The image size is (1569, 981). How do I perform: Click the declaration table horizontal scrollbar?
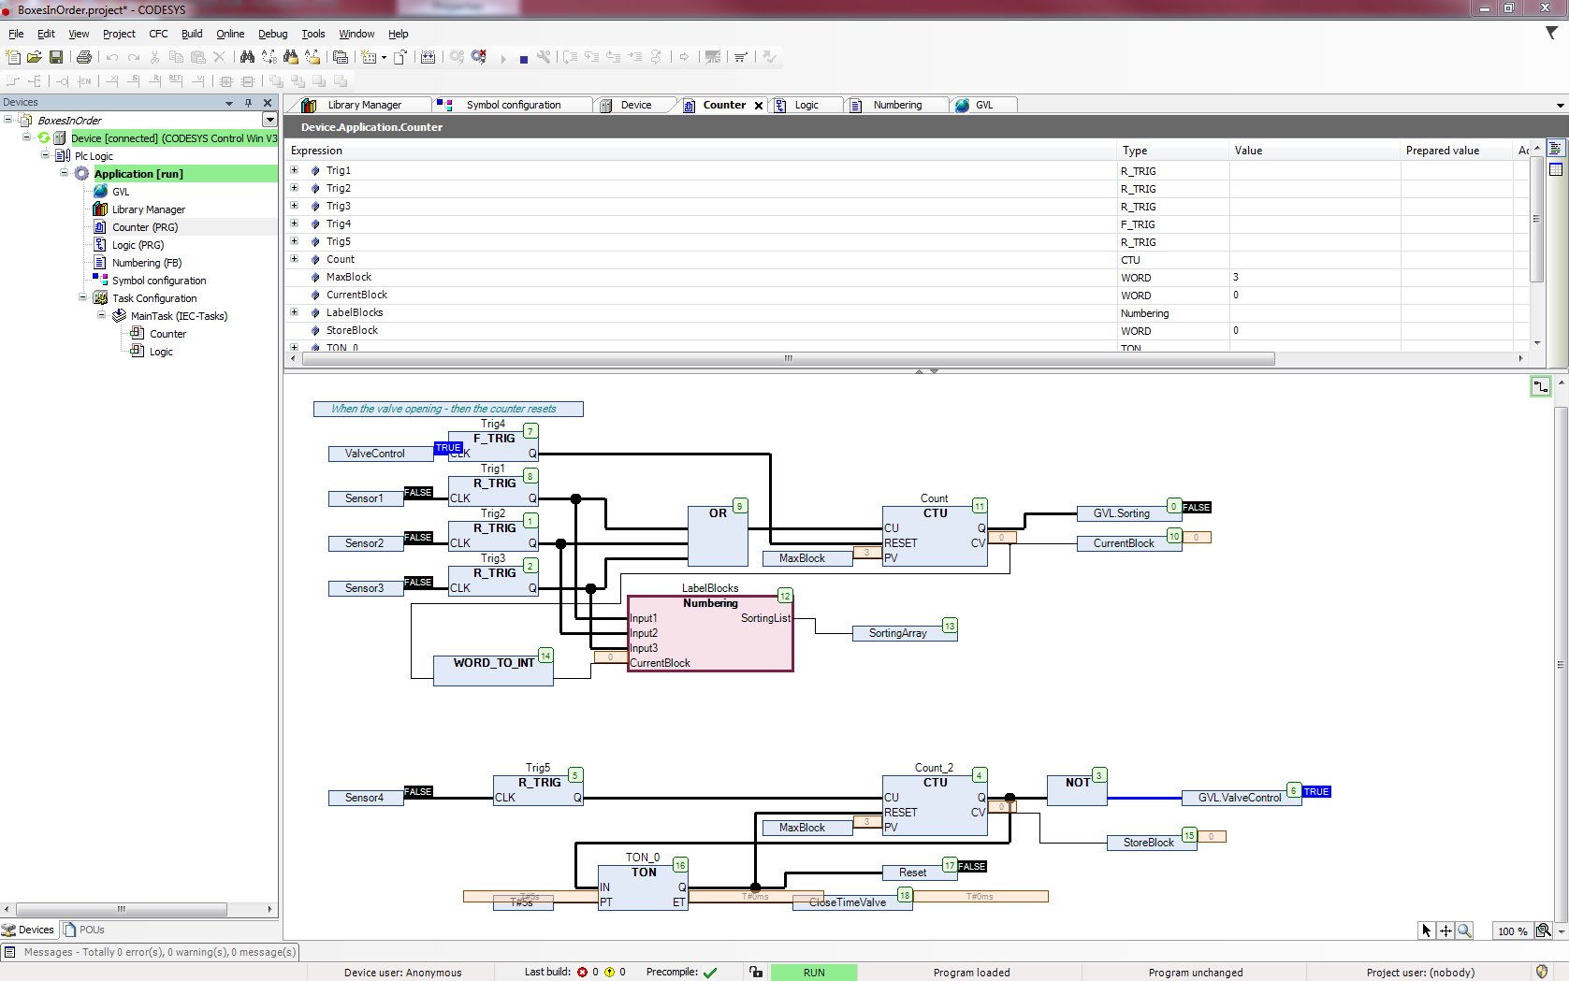[x=788, y=359]
